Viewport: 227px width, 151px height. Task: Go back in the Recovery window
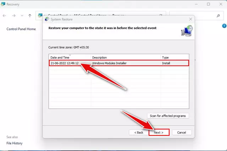pos(4,16)
